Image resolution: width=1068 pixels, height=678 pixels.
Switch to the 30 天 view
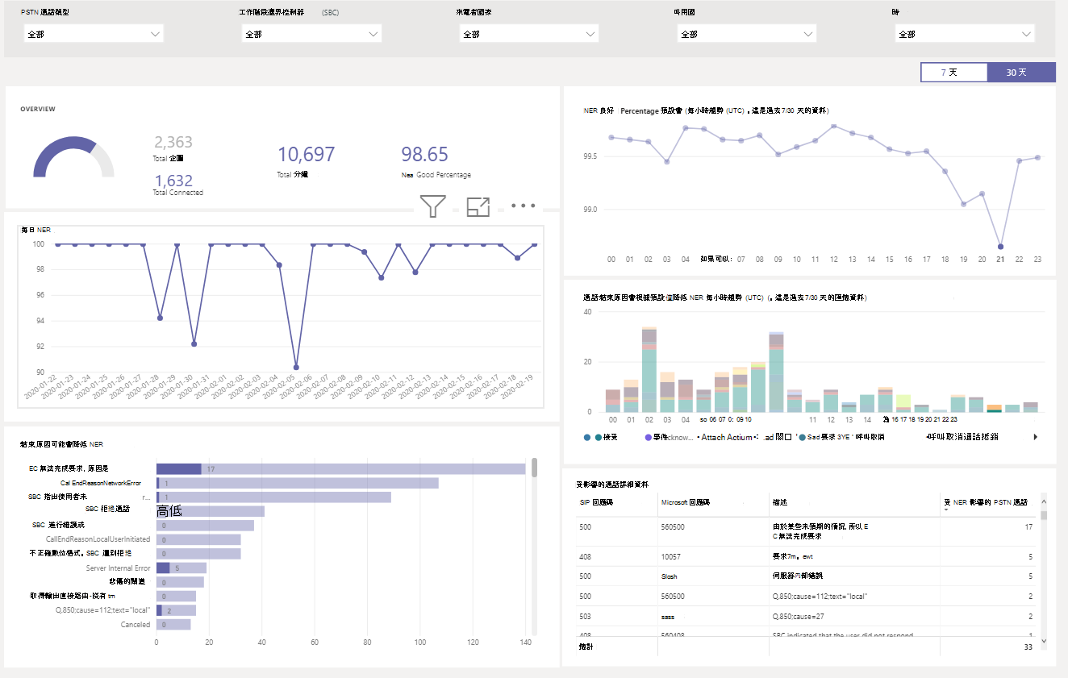tap(1021, 73)
